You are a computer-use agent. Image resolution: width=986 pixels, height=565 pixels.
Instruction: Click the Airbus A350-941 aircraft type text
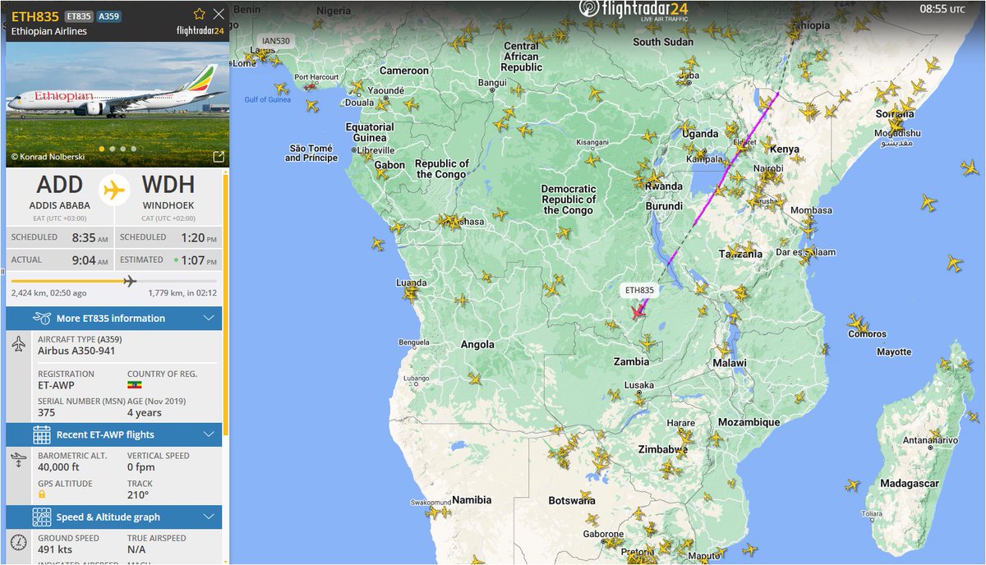[x=76, y=351]
